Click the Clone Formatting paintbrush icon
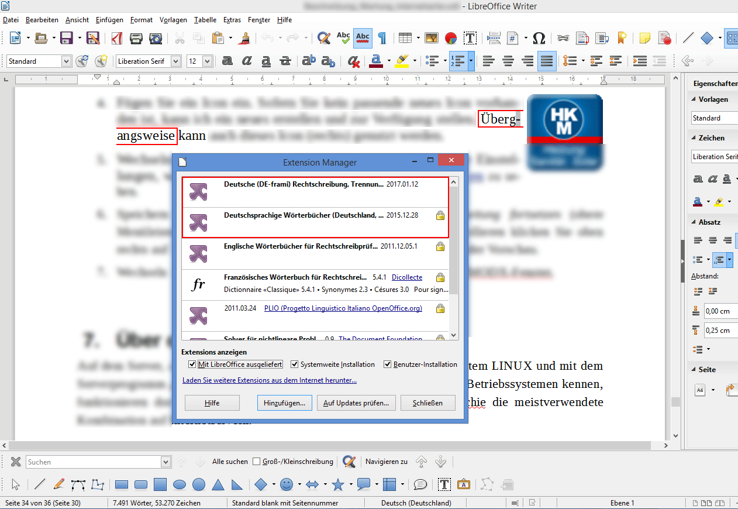 point(246,39)
